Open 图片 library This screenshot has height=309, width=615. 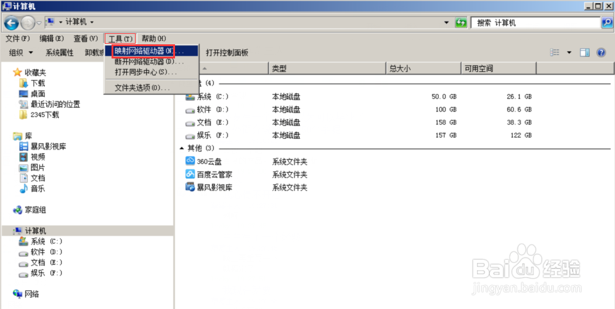click(38, 167)
